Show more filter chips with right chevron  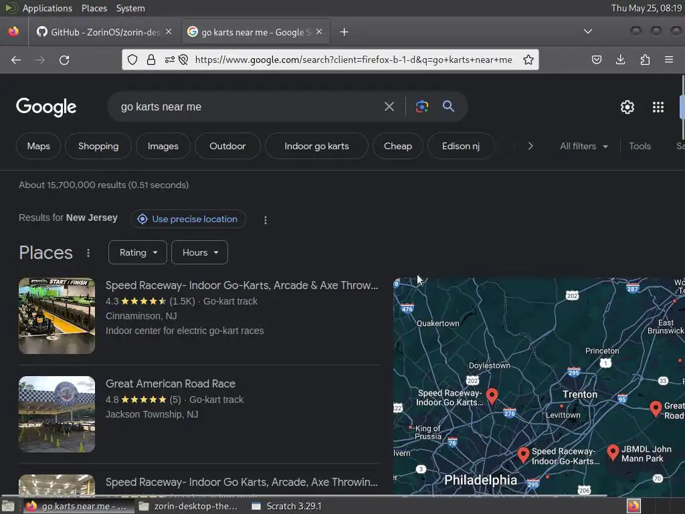click(530, 146)
